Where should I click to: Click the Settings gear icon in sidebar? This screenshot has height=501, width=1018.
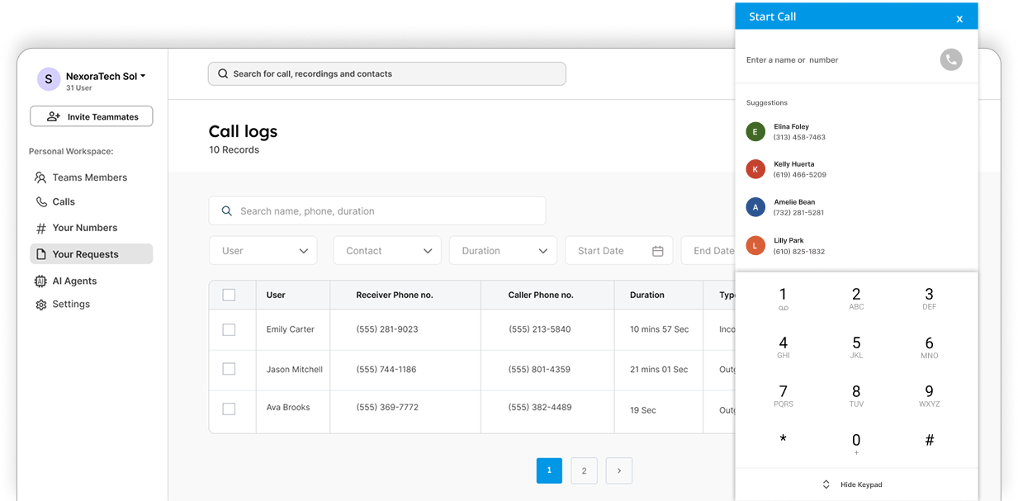[x=40, y=305]
